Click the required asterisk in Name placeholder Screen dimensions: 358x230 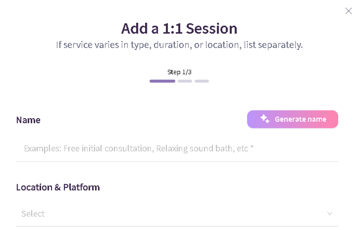(252, 148)
